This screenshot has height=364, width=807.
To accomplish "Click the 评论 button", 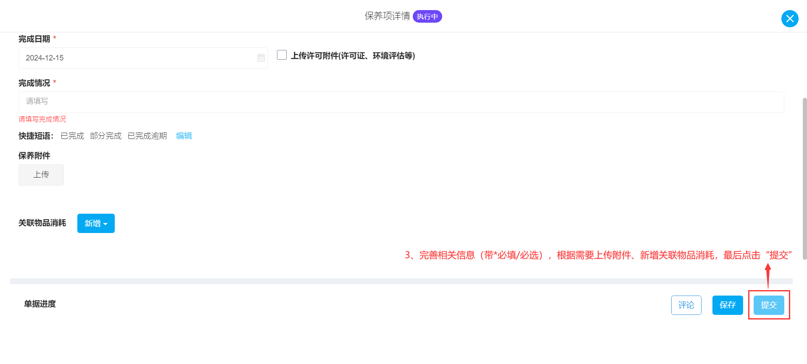I will pos(686,305).
